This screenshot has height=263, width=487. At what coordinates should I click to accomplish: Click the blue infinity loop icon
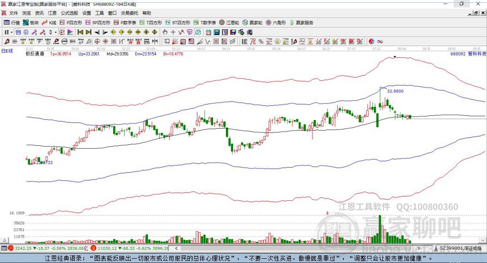[x=380, y=42]
